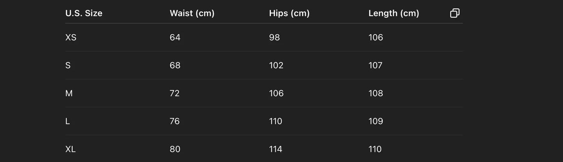Select the XL size row label
Viewport: 563px width, 162px height.
tap(71, 149)
